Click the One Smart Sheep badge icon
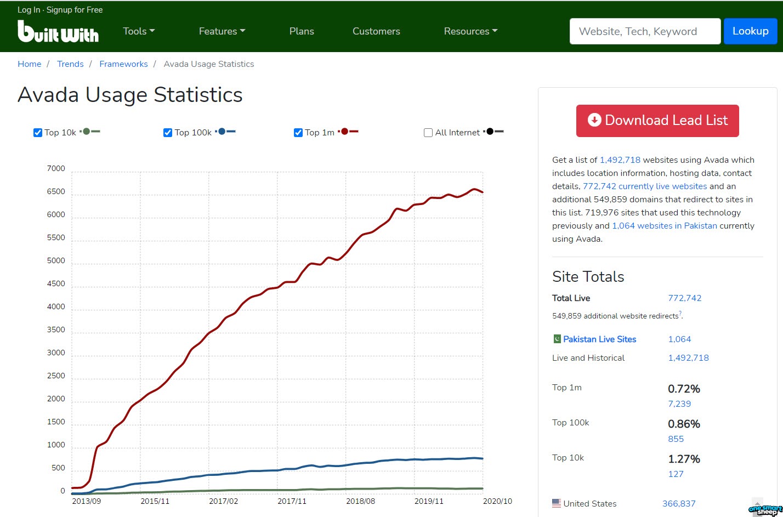This screenshot has height=517, width=783. coord(765,509)
